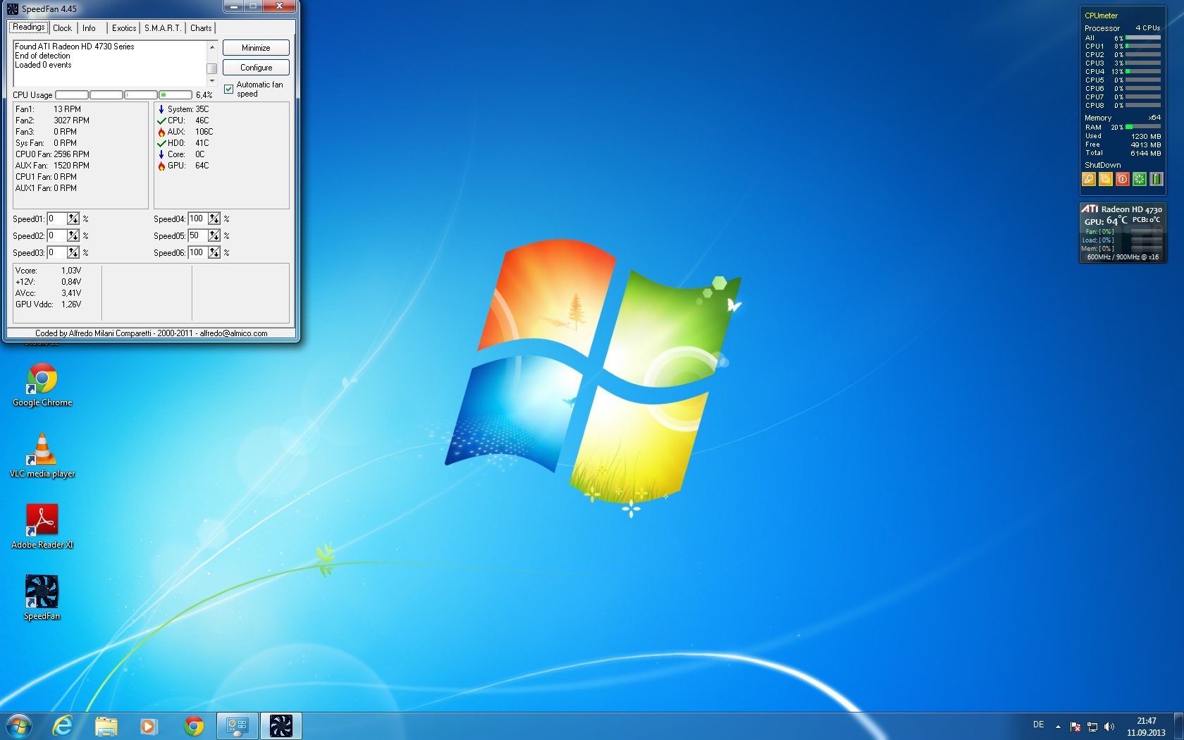
Task: Click the 'Vcore: 1,03V' voltage reading
Action: click(x=49, y=271)
